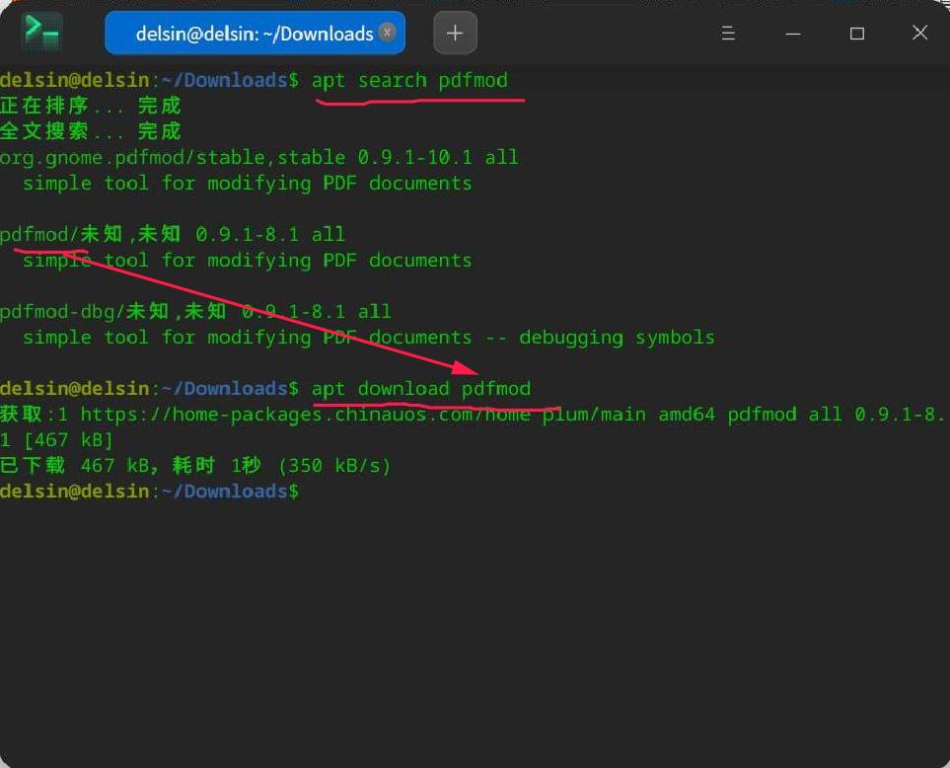Screen dimensions: 950x768
Task: Open a new terminal tab with plus button
Action: click(455, 33)
